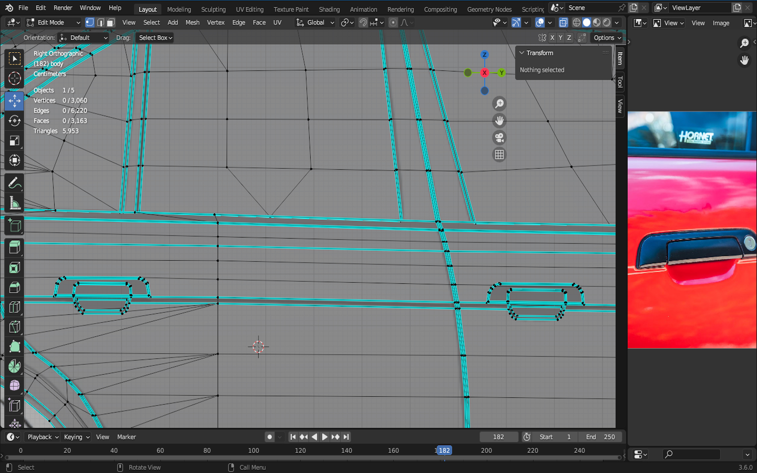Open viewport shading options dropdown arrow
Screen dimensions: 757x473
point(617,23)
